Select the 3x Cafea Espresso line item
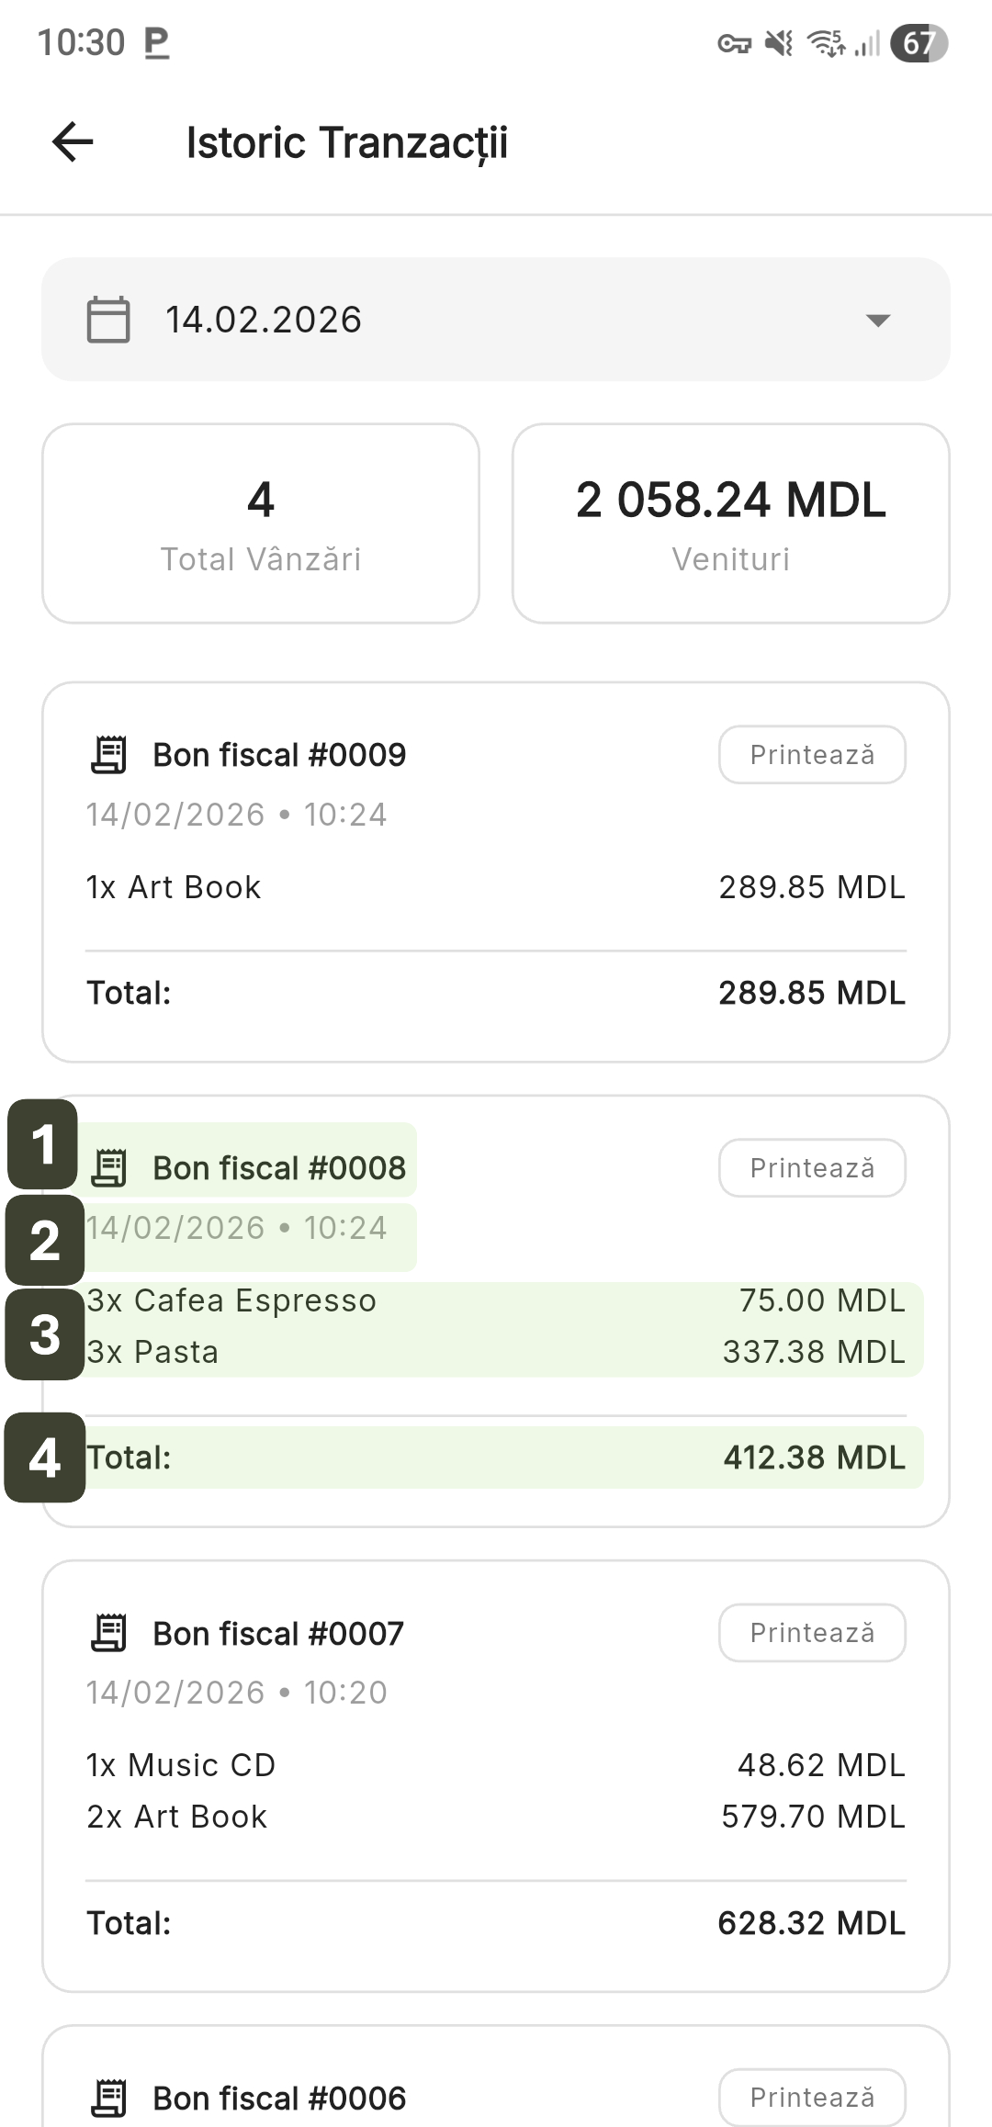Viewport: 992px width, 2127px height. click(x=231, y=1300)
